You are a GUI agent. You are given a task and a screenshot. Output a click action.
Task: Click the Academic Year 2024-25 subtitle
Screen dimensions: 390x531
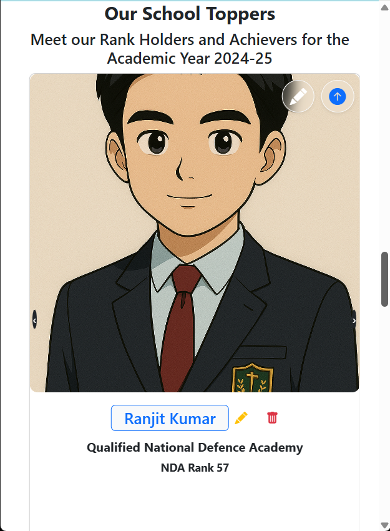(x=190, y=58)
